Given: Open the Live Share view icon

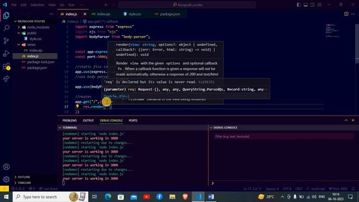Looking at the screenshot, I should coord(6,79).
